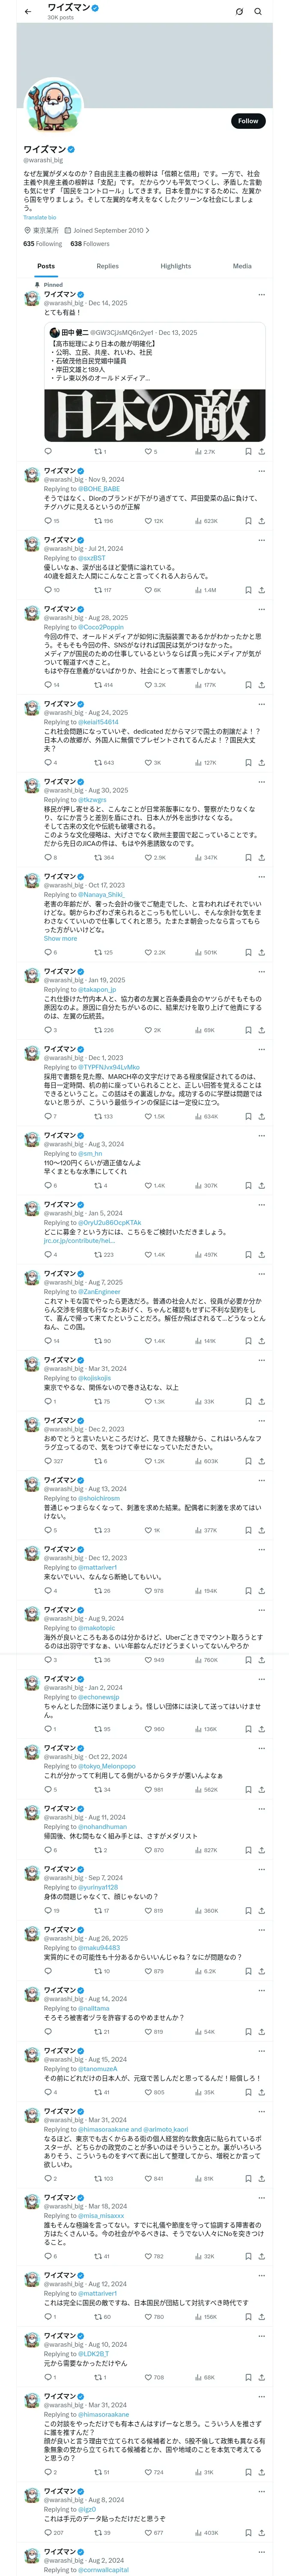The height and width of the screenshot is (2576, 289).
Task: Click the Translate bio link
Action: click(x=40, y=217)
